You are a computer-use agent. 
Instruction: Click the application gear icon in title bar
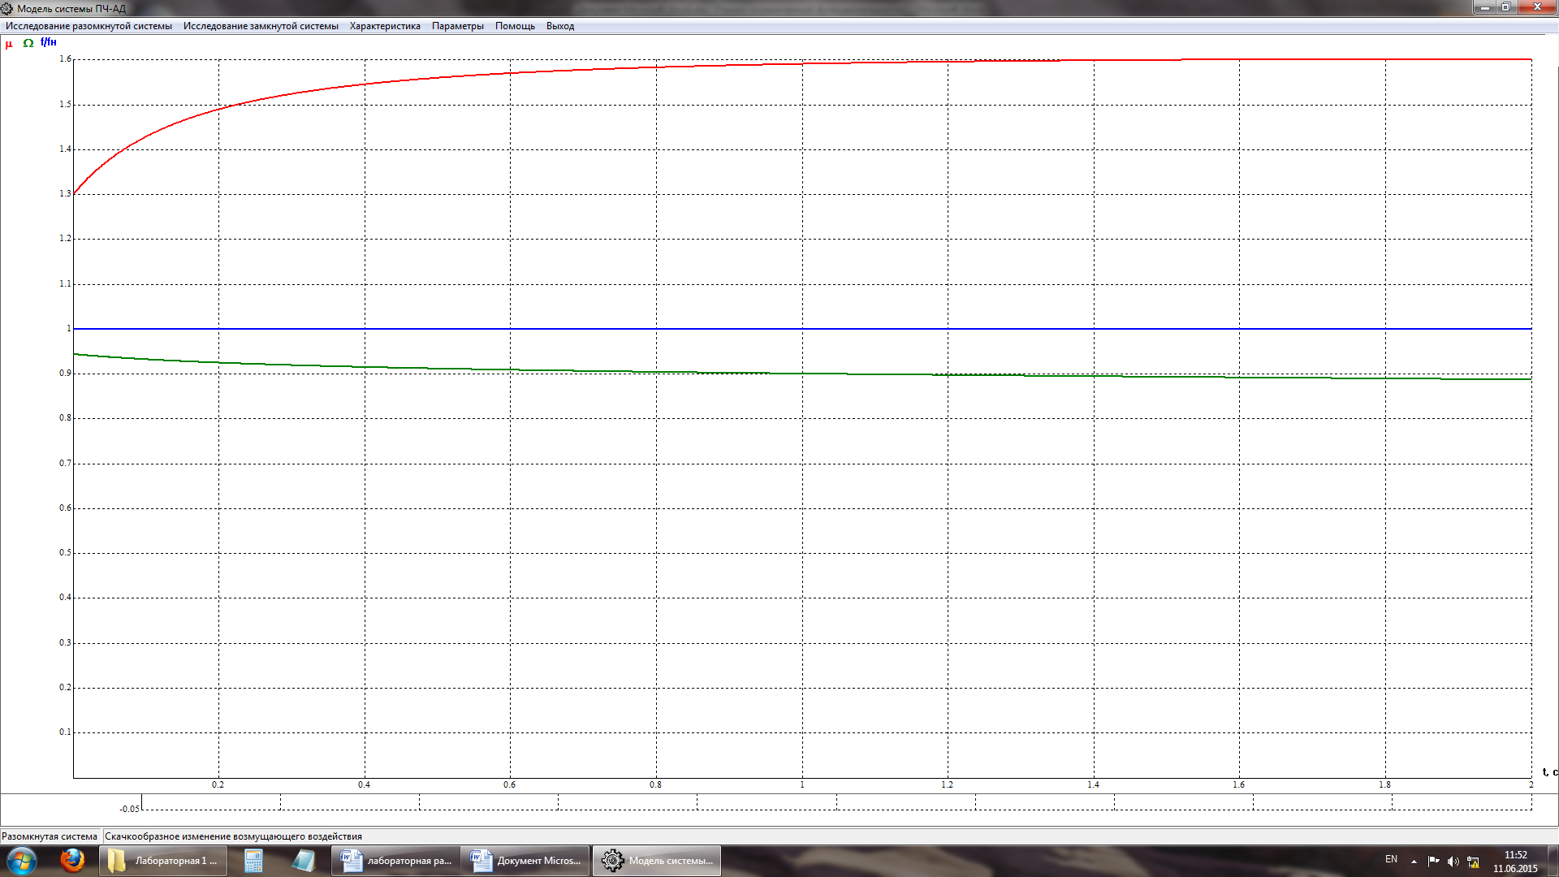point(6,8)
